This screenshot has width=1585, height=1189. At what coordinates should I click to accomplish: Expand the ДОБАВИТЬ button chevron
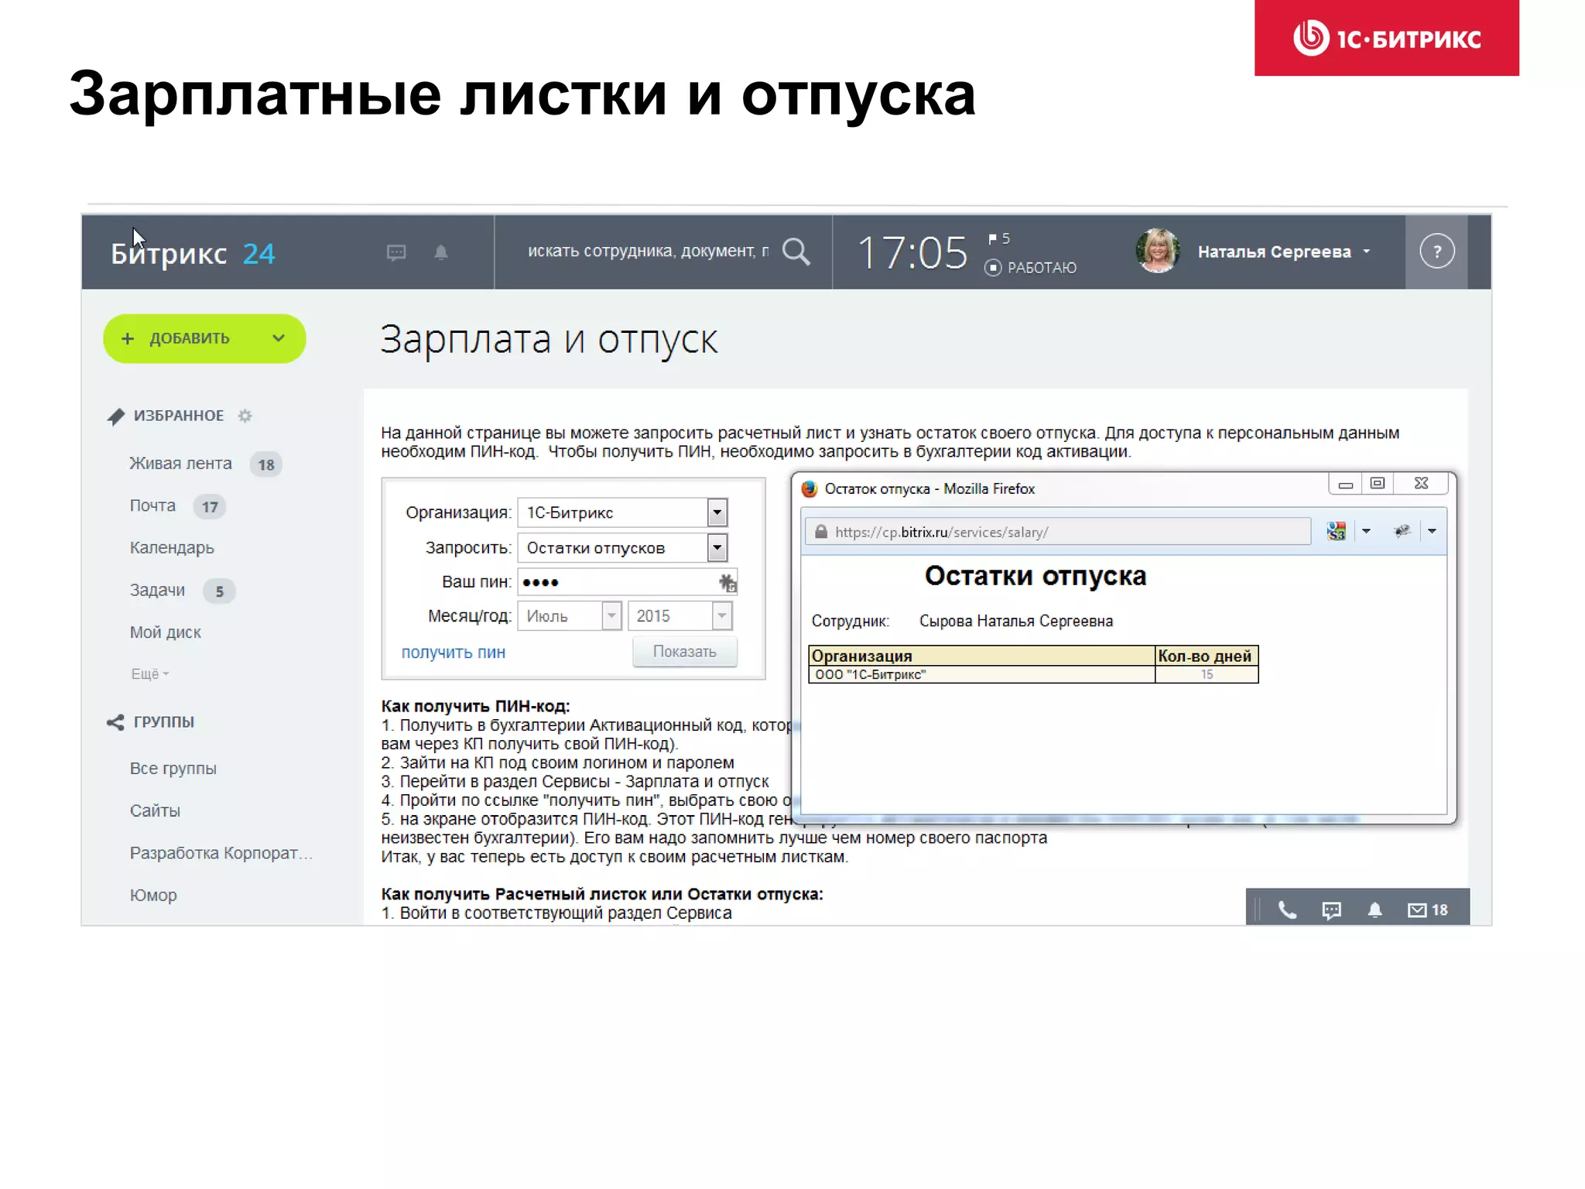279,338
